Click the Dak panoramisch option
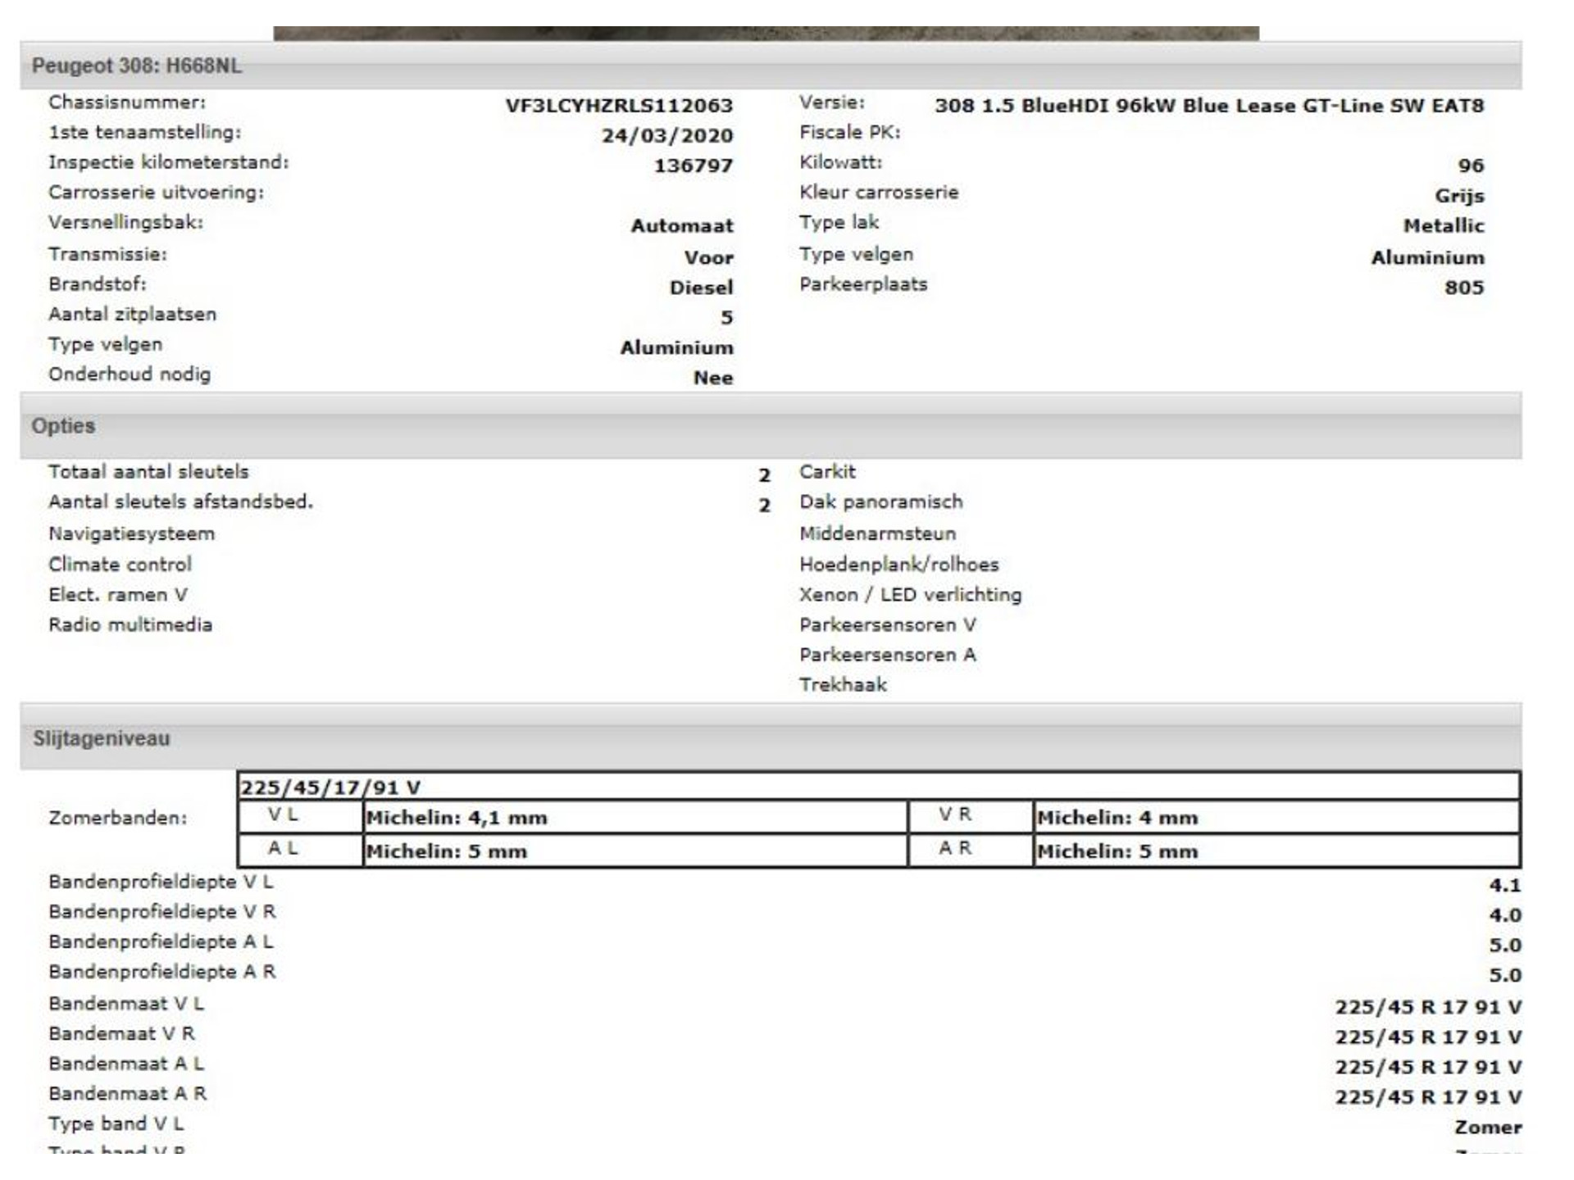 (x=880, y=501)
